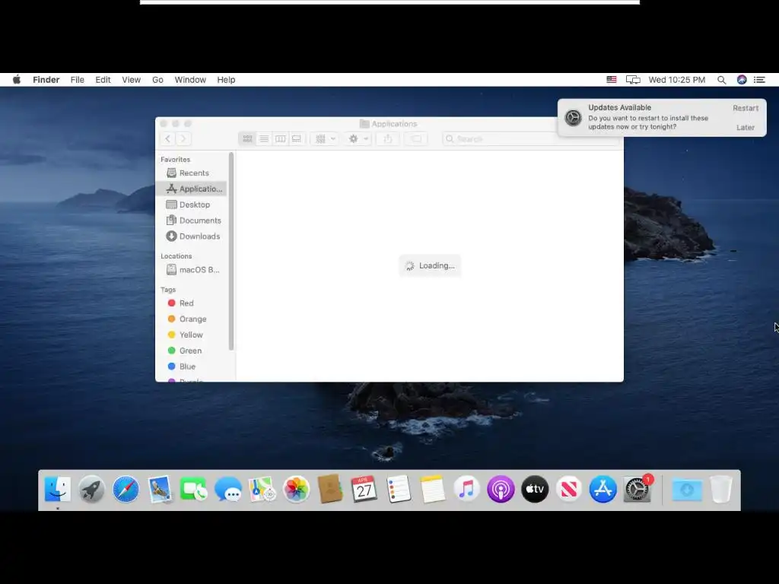
Task: Go back in Finder window
Action: click(168, 138)
